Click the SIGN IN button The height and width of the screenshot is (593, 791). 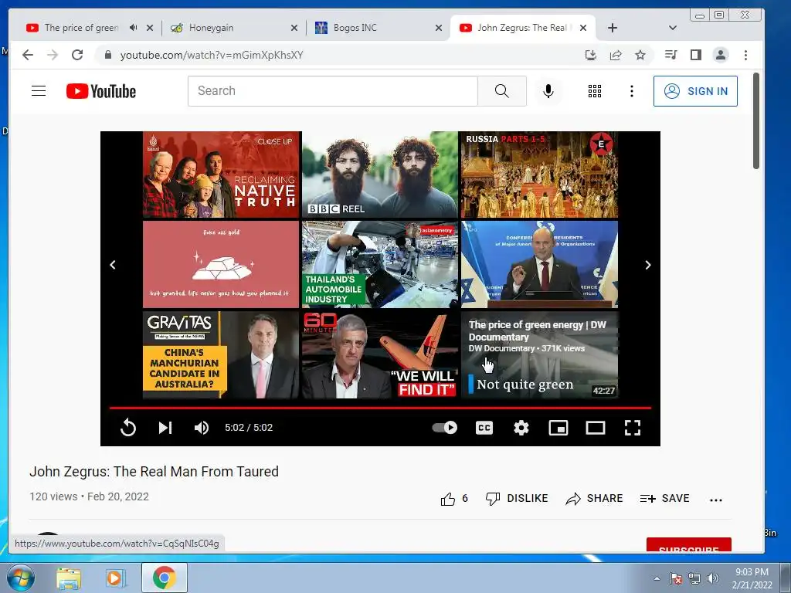pyautogui.click(x=695, y=91)
